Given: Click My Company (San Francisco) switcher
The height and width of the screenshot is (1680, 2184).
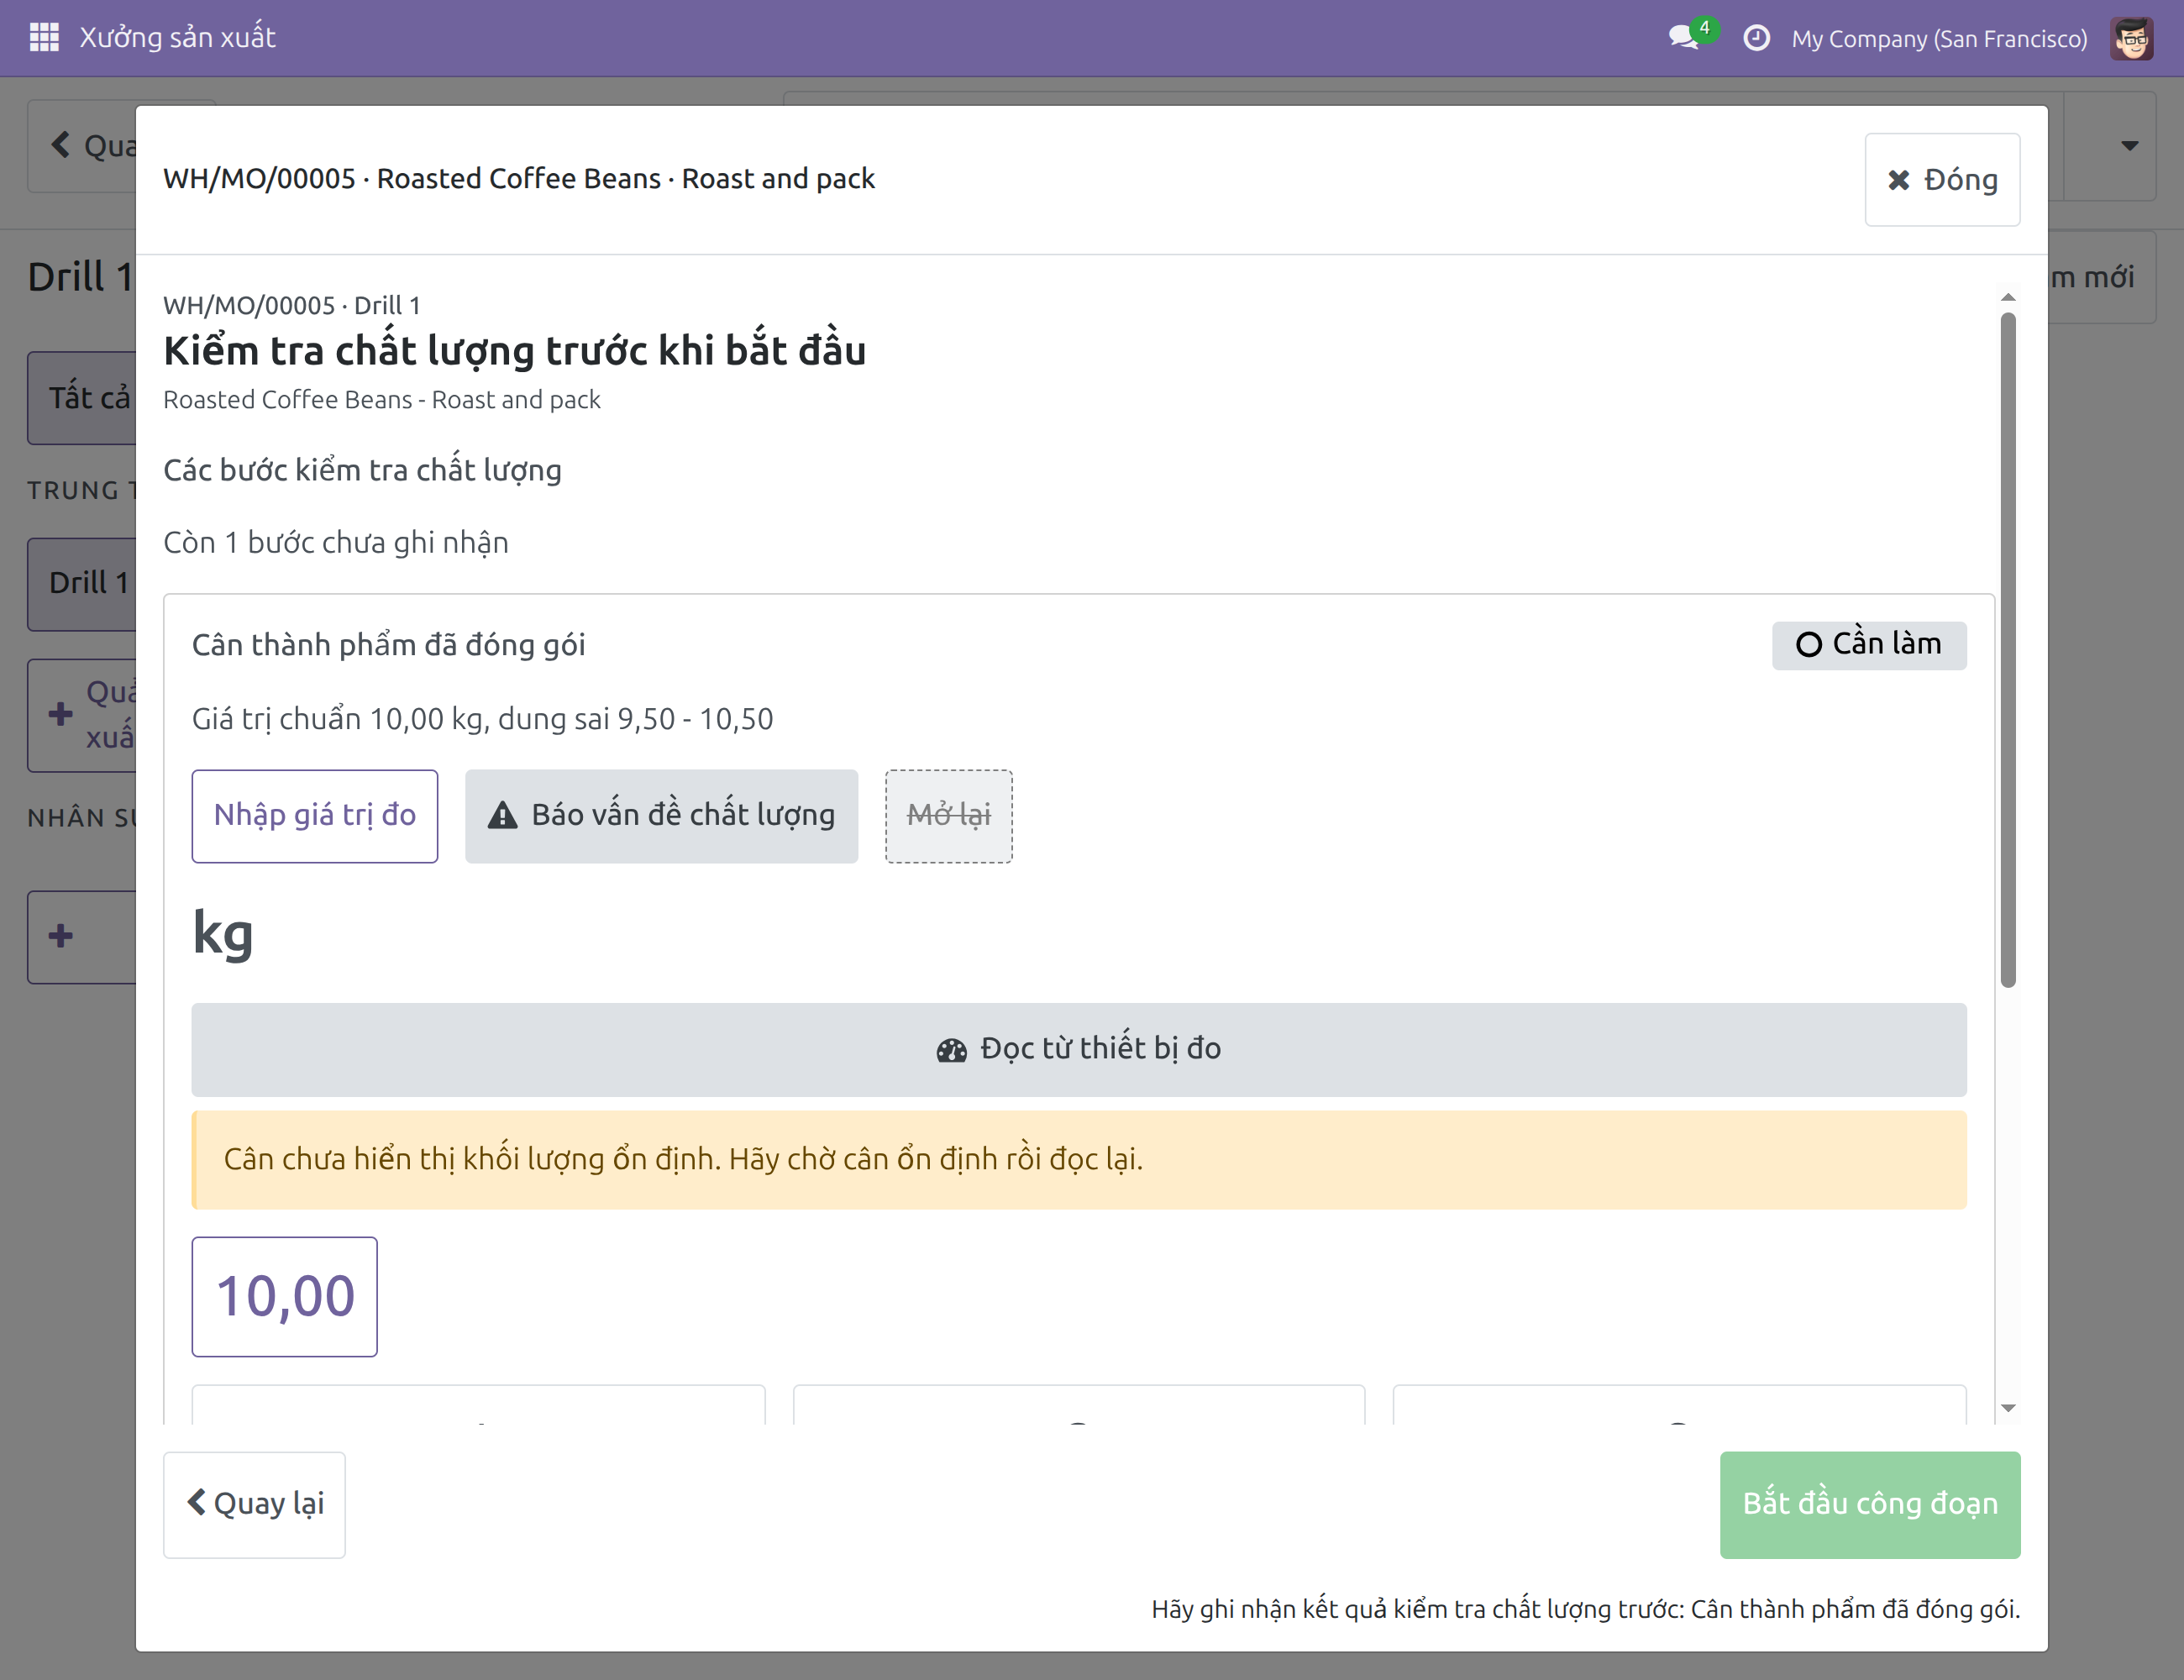Looking at the screenshot, I should [x=1939, y=39].
